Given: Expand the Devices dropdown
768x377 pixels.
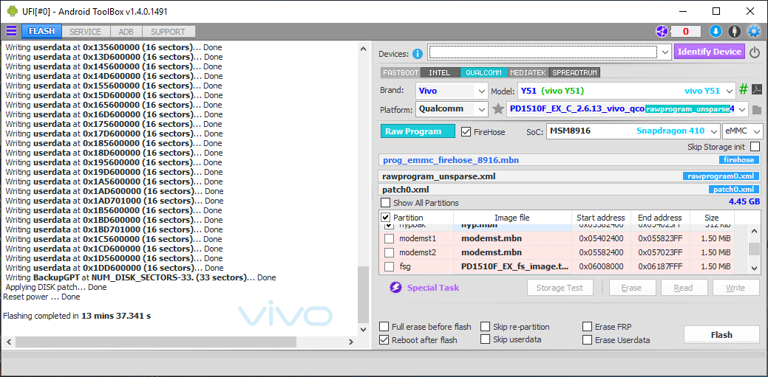Looking at the screenshot, I should (665, 52).
